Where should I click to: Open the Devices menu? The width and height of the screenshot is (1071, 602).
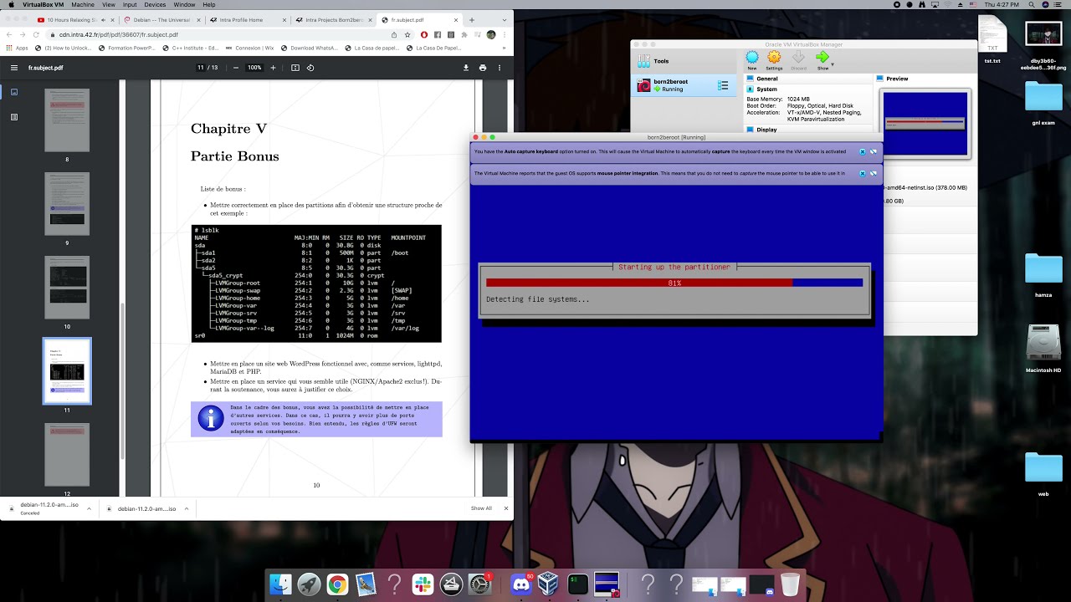tap(155, 4)
